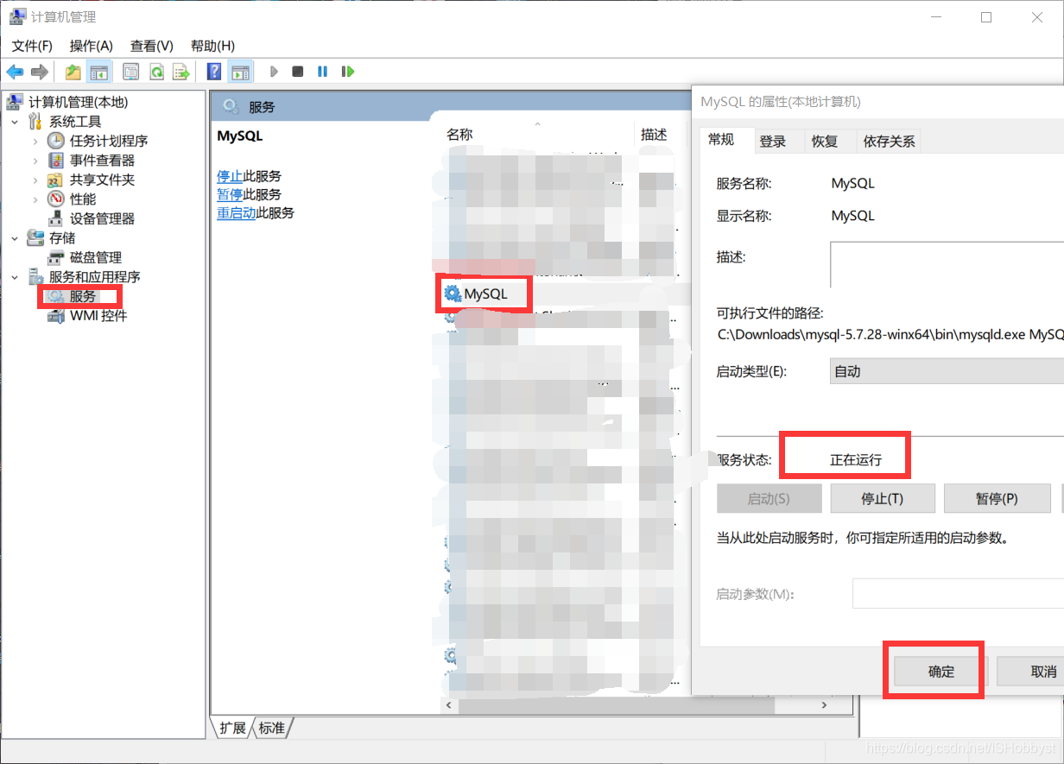
Task: Click the 取消 button
Action: click(x=1032, y=671)
